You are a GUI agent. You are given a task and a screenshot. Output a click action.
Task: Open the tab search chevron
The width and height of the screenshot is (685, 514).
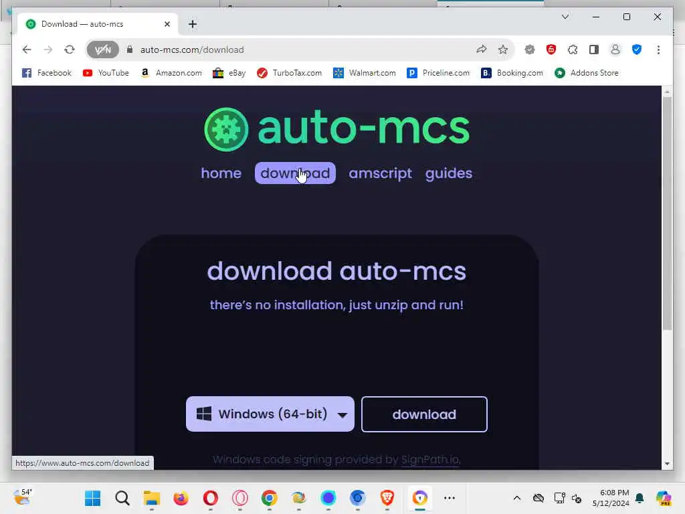pos(565,17)
